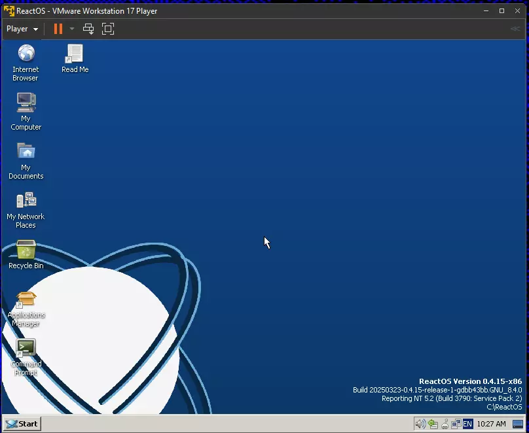Click the volume speaker tray icon
529x433 pixels.
(x=420, y=424)
